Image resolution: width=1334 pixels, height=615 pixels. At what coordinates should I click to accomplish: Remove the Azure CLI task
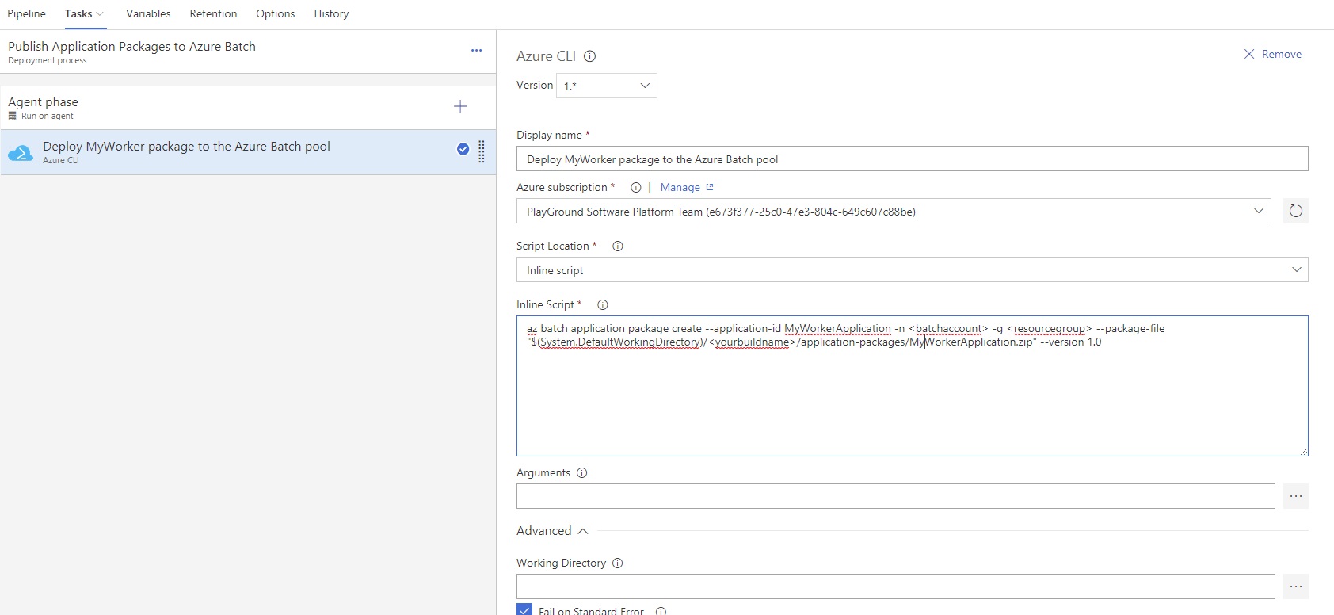(x=1272, y=54)
